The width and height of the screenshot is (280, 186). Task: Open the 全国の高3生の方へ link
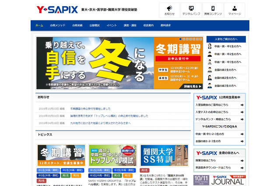225,86
